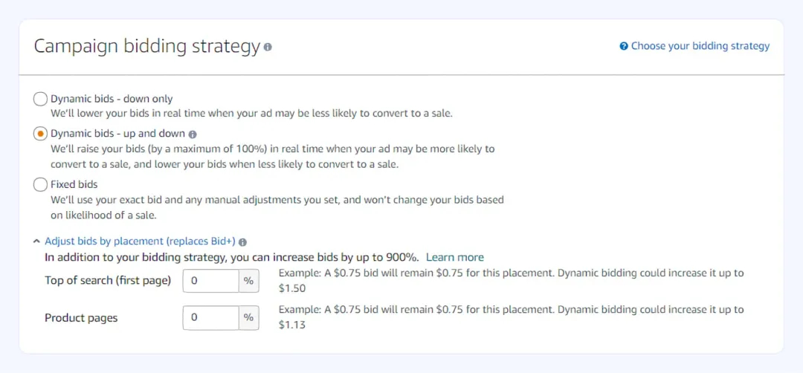Click the Dynamic bids - up and down label
The width and height of the screenshot is (803, 373).
[x=117, y=134]
